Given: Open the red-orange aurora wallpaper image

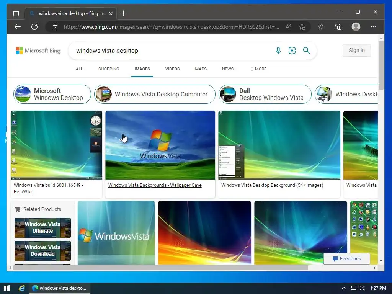Looking at the screenshot, I should pyautogui.click(x=204, y=232).
